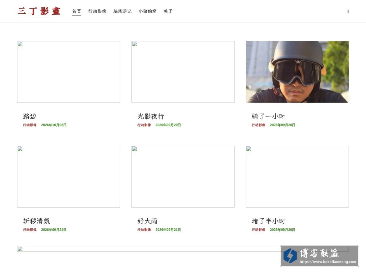366x274 pixels.
Task: Open the post titled 路边
Action: 30,116
